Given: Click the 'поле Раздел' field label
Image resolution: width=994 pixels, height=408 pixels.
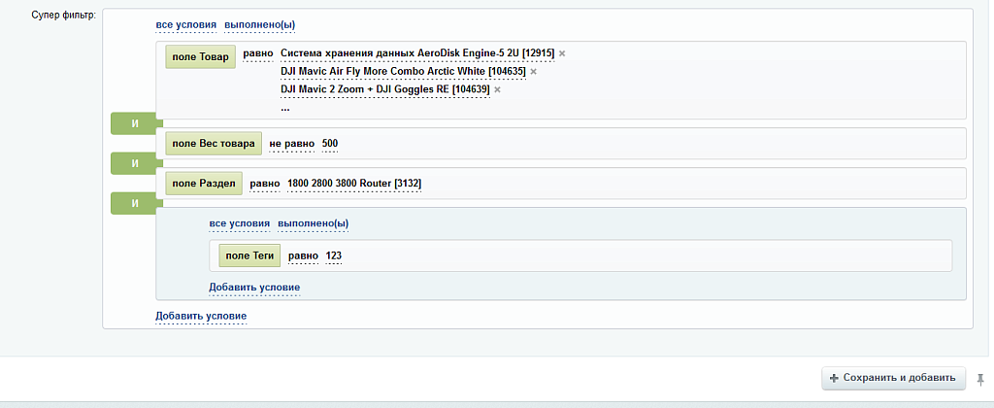Looking at the screenshot, I should (x=203, y=184).
